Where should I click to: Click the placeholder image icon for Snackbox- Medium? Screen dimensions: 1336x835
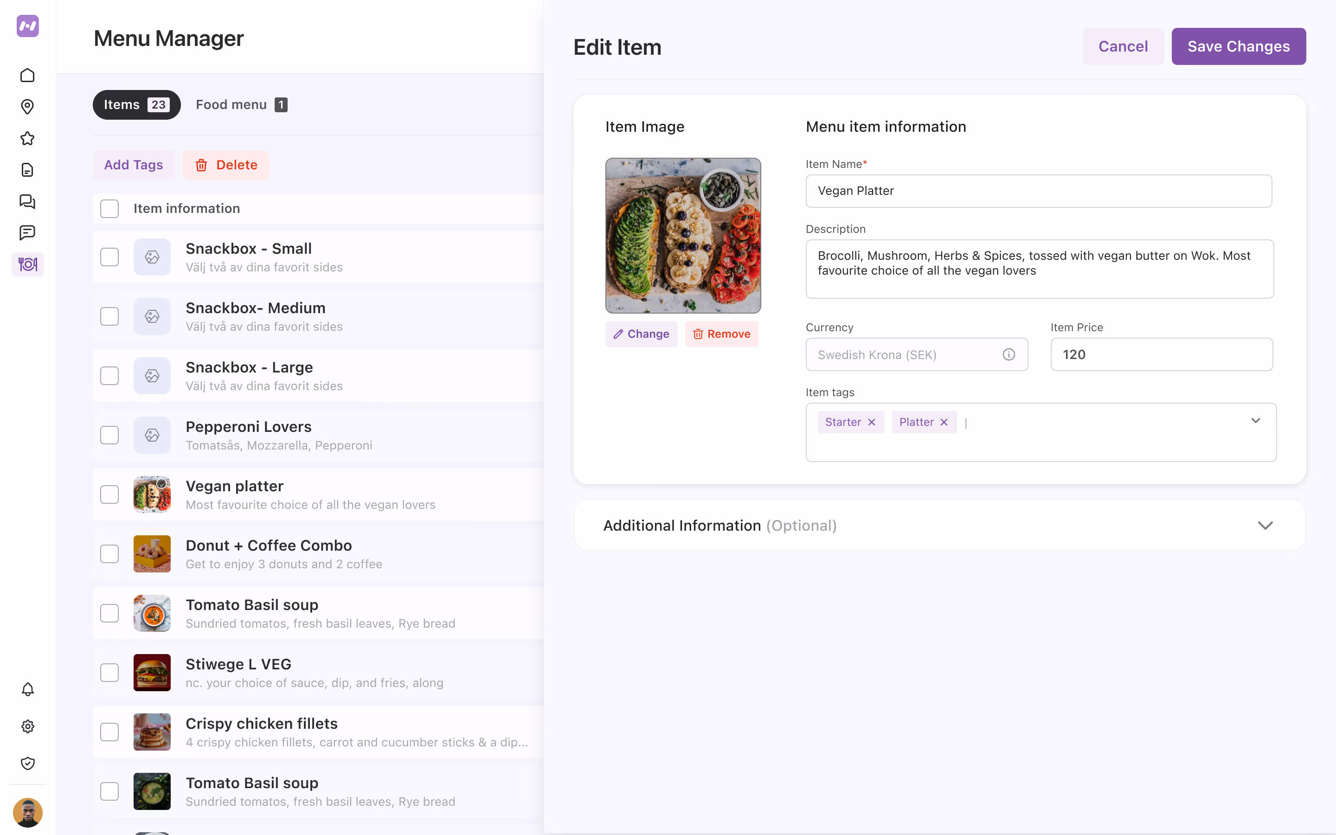coord(152,316)
